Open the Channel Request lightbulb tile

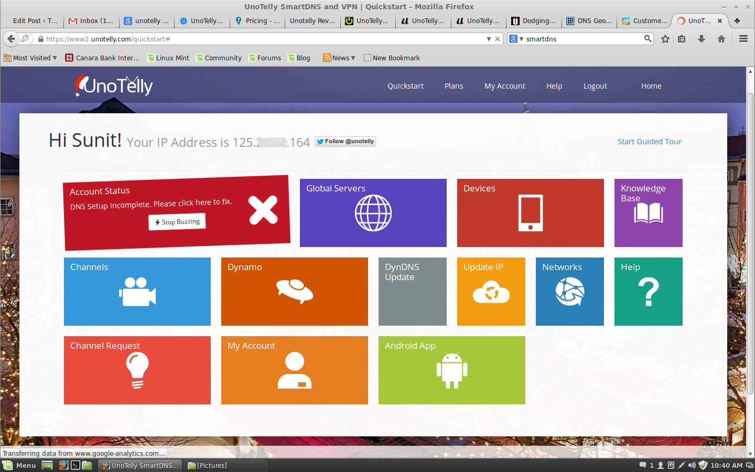click(x=137, y=370)
